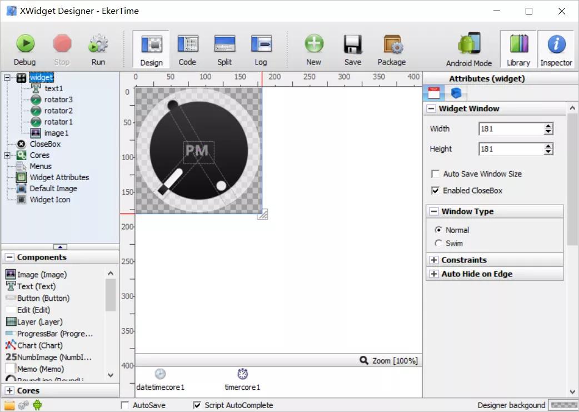
Task: Click the Width input field
Action: click(x=510, y=129)
